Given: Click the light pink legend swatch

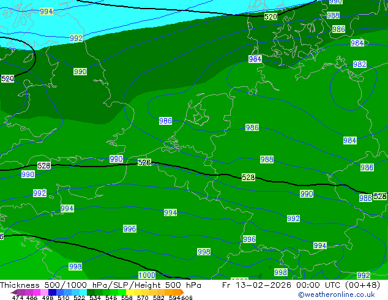Looking at the screenshot, I should [44, 292].
